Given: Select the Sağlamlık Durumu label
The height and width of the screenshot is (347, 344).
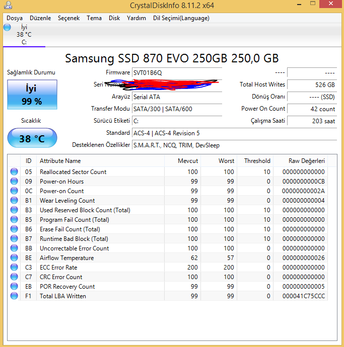Looking at the screenshot, I should coord(31,72).
